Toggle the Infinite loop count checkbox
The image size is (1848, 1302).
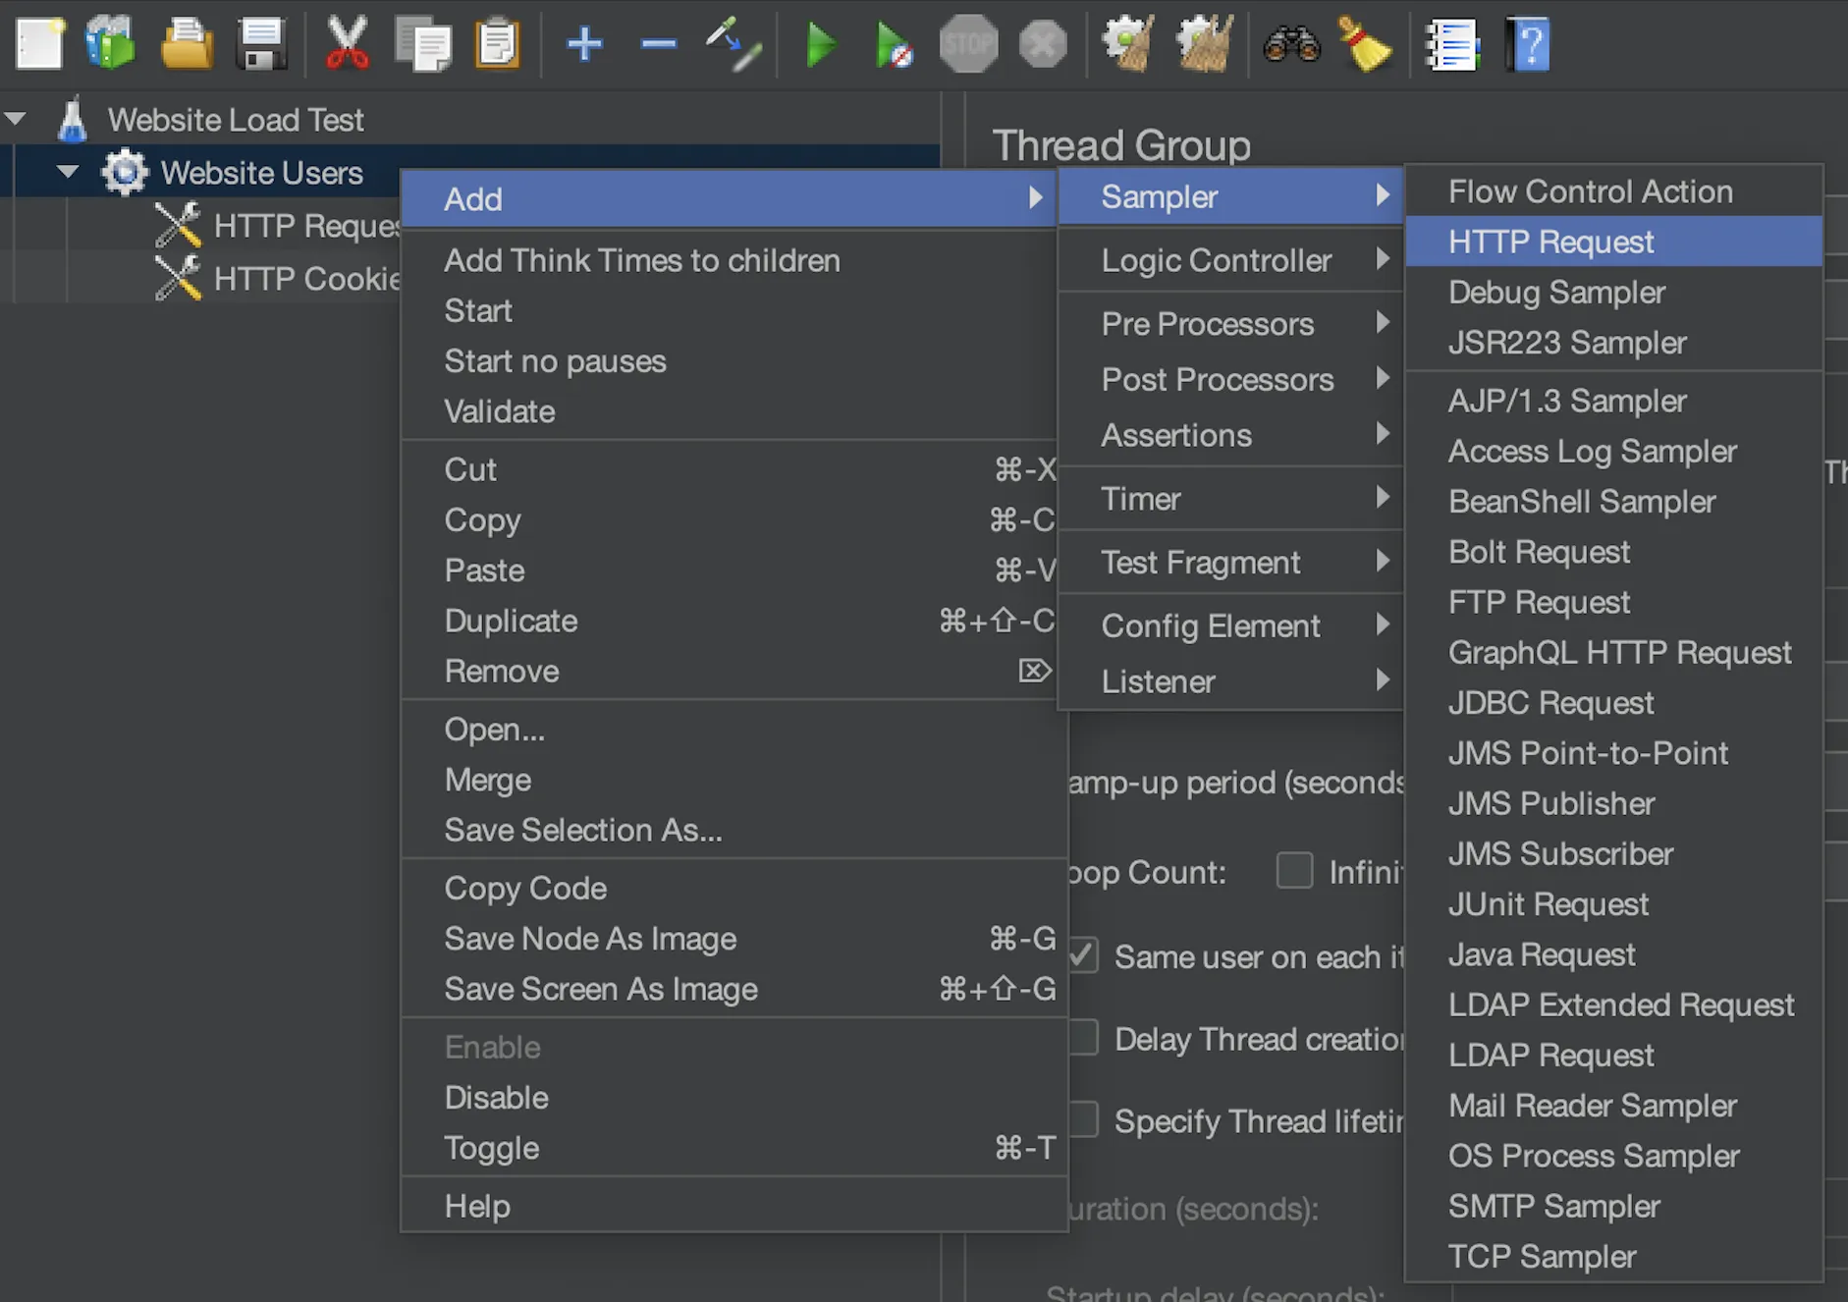(1294, 871)
